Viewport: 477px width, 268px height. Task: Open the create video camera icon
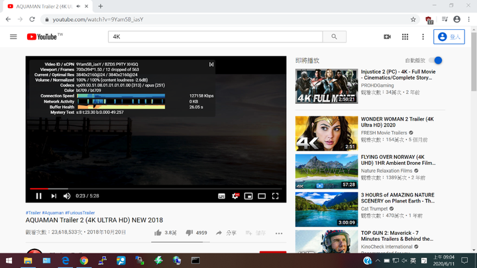pos(388,37)
